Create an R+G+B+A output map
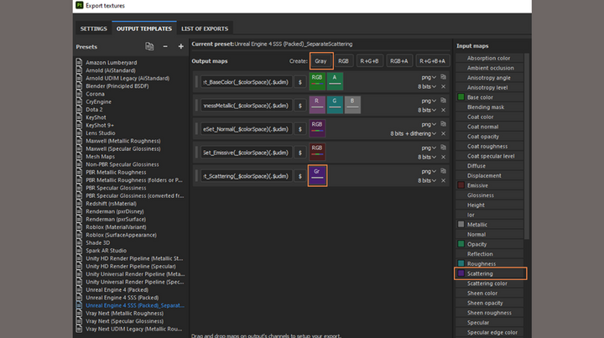 point(432,61)
